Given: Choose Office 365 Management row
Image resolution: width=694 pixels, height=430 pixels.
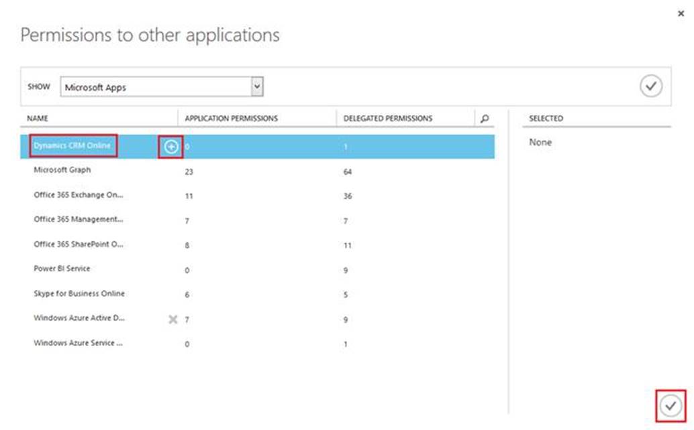Looking at the screenshot, I should pos(79,220).
